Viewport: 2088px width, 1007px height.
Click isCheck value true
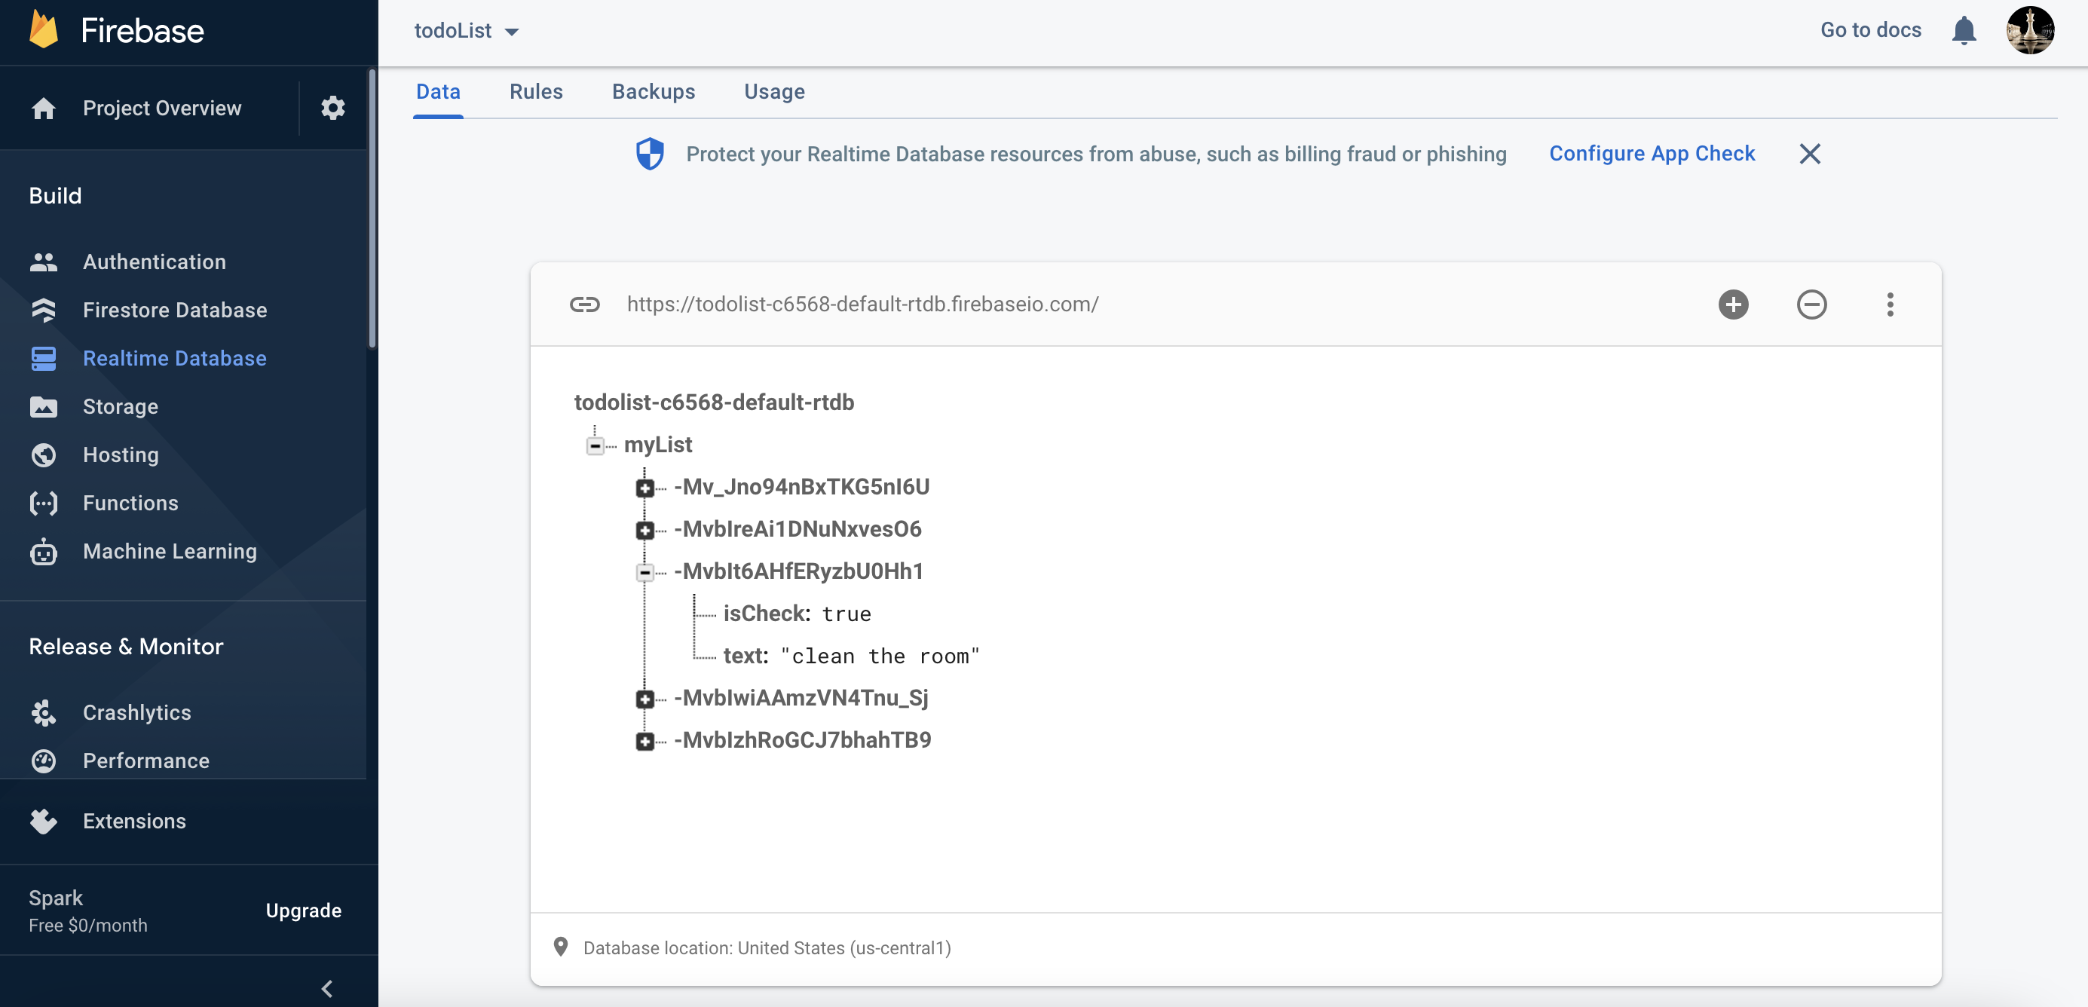coord(847,614)
